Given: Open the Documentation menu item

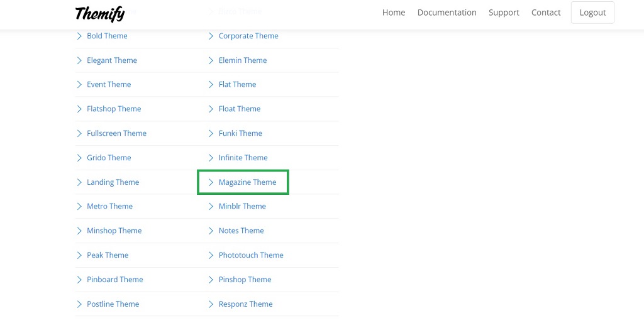Looking at the screenshot, I should [x=447, y=13].
